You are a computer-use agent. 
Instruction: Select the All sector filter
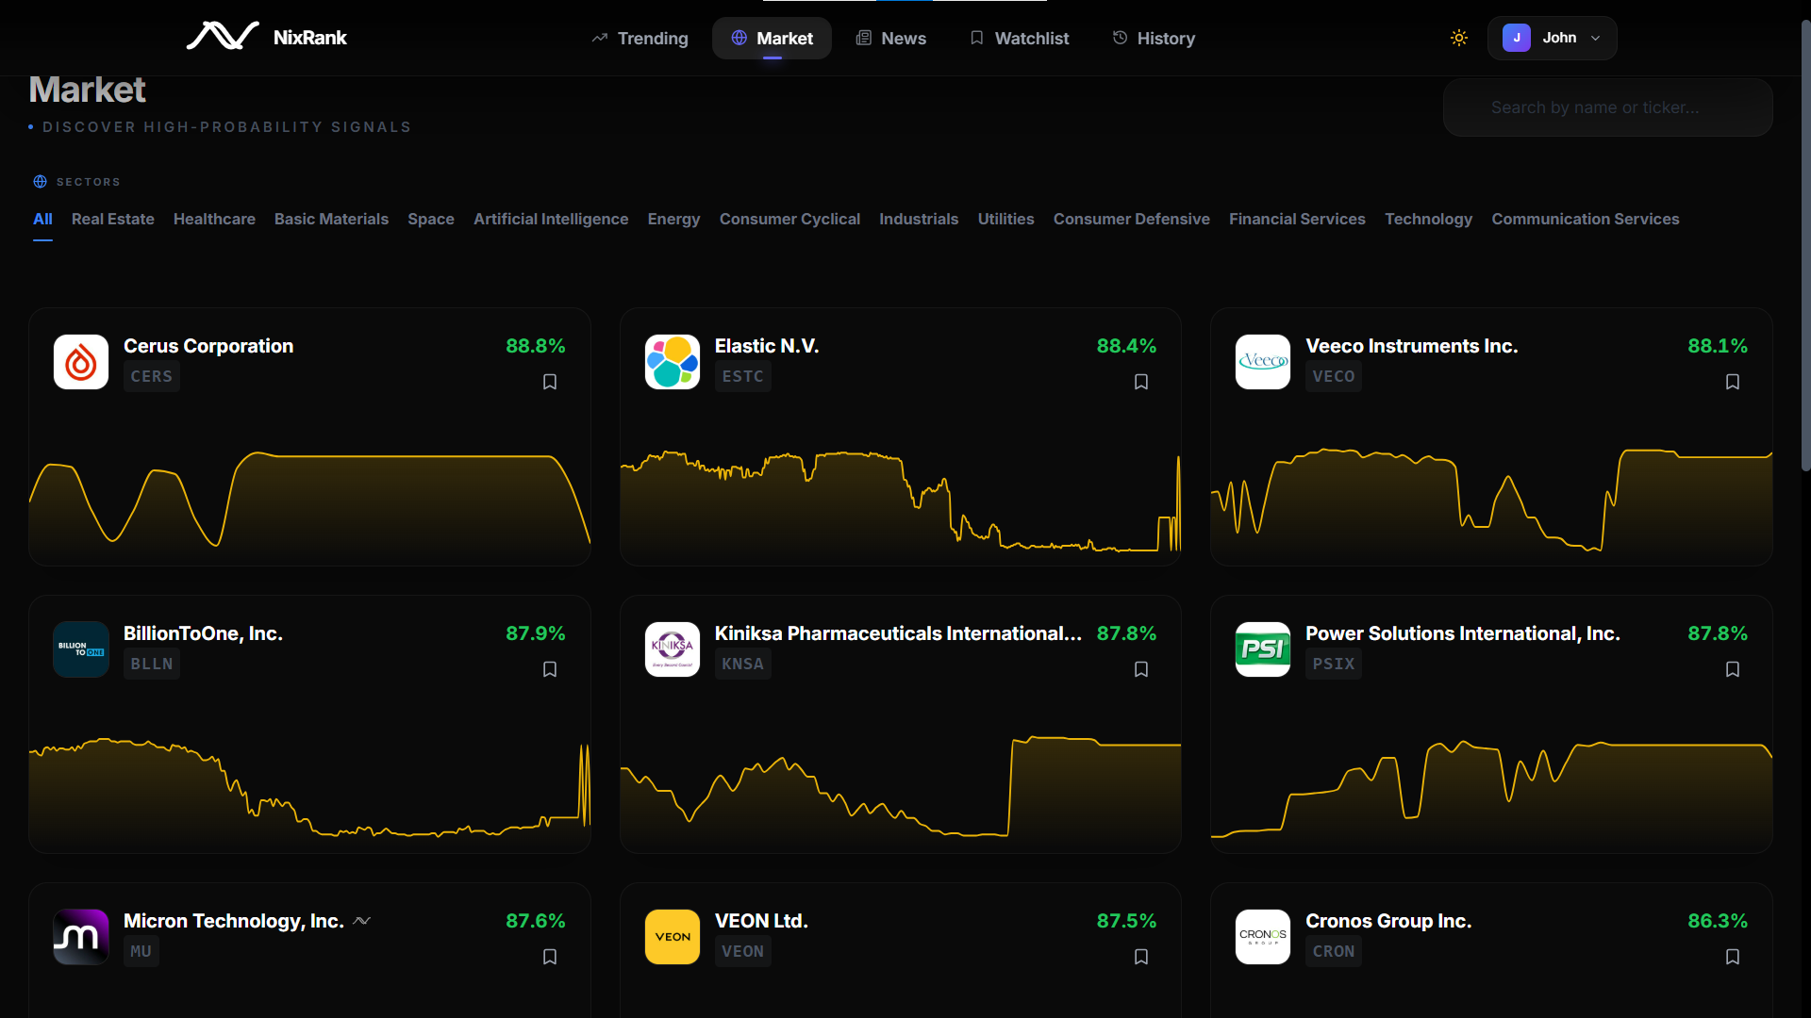42,219
